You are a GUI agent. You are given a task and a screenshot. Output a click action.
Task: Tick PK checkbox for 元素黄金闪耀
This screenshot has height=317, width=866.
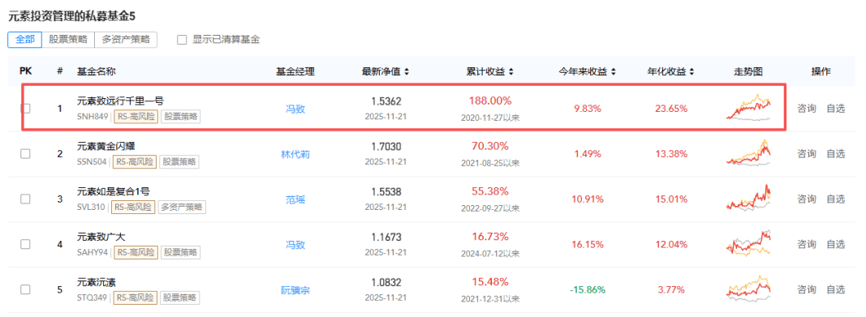25,154
